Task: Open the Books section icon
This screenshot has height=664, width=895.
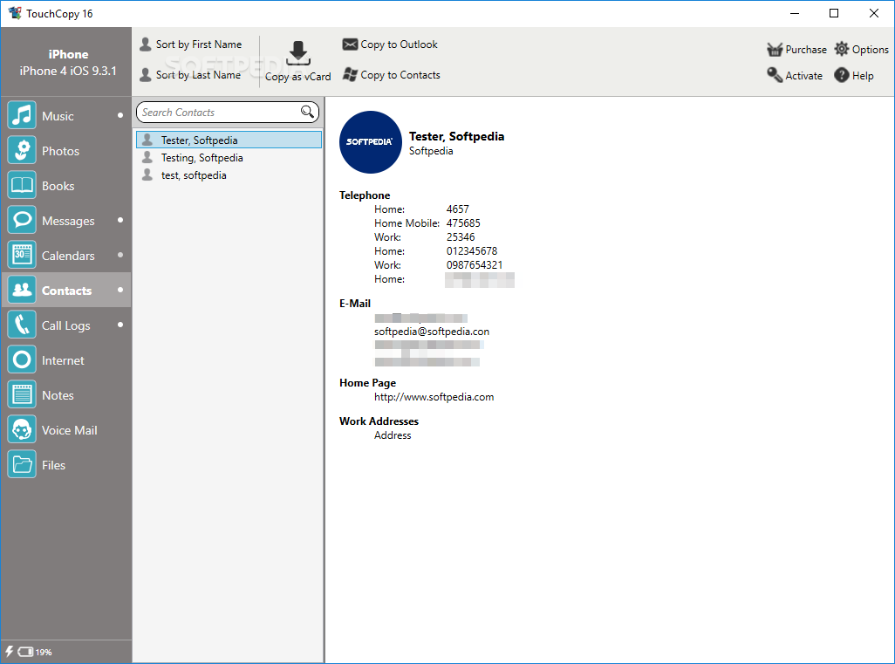Action: coord(22,186)
